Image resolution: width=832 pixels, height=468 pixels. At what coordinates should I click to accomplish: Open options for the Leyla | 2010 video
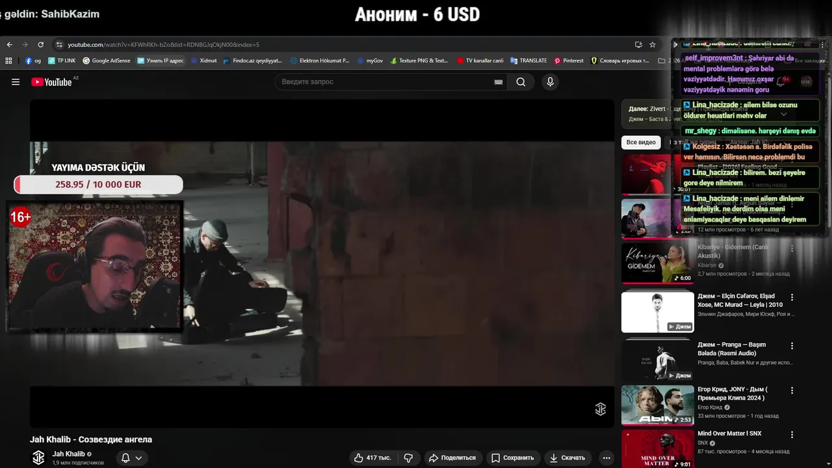792,297
